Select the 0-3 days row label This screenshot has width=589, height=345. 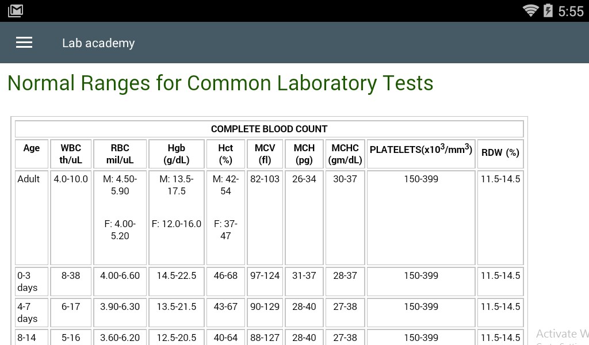click(x=27, y=281)
